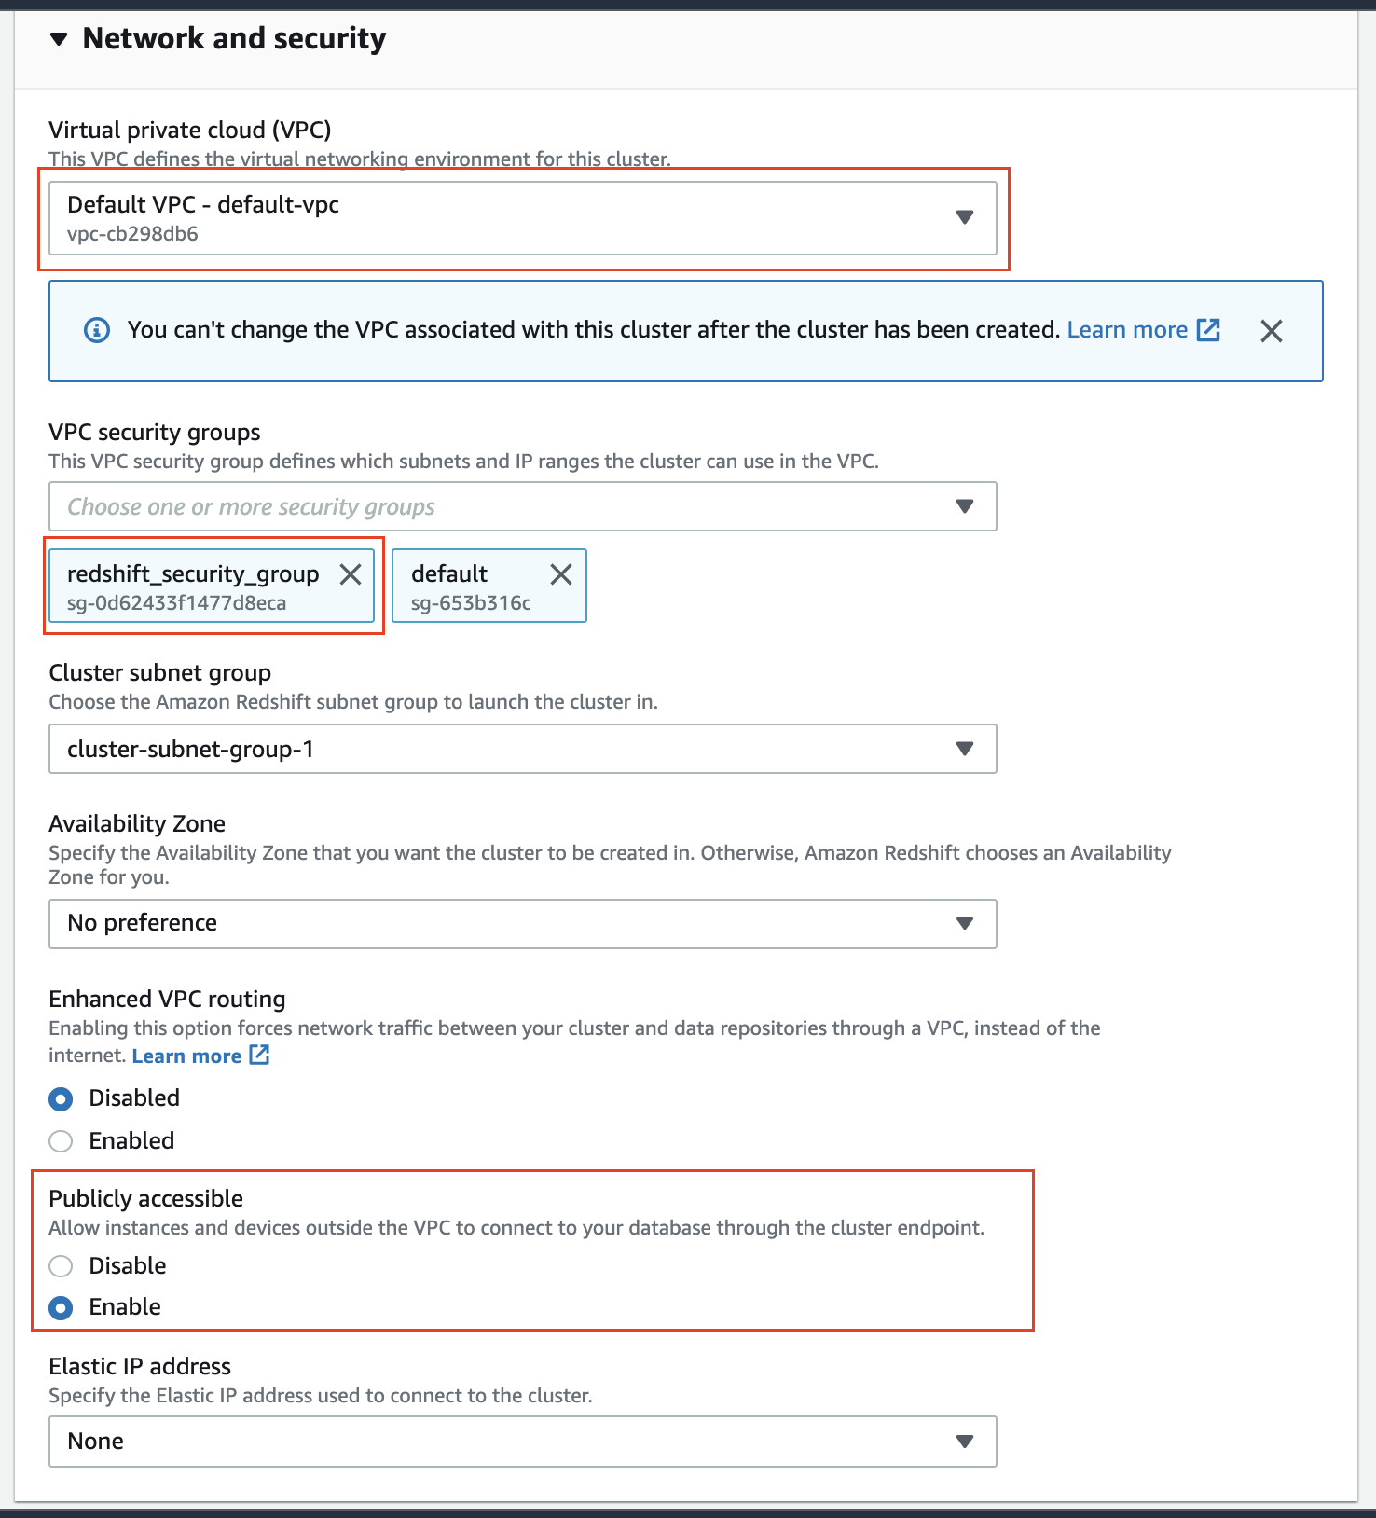Image resolution: width=1376 pixels, height=1518 pixels.
Task: Select Disabled for Enhanced VPC routing
Action: pyautogui.click(x=62, y=1099)
